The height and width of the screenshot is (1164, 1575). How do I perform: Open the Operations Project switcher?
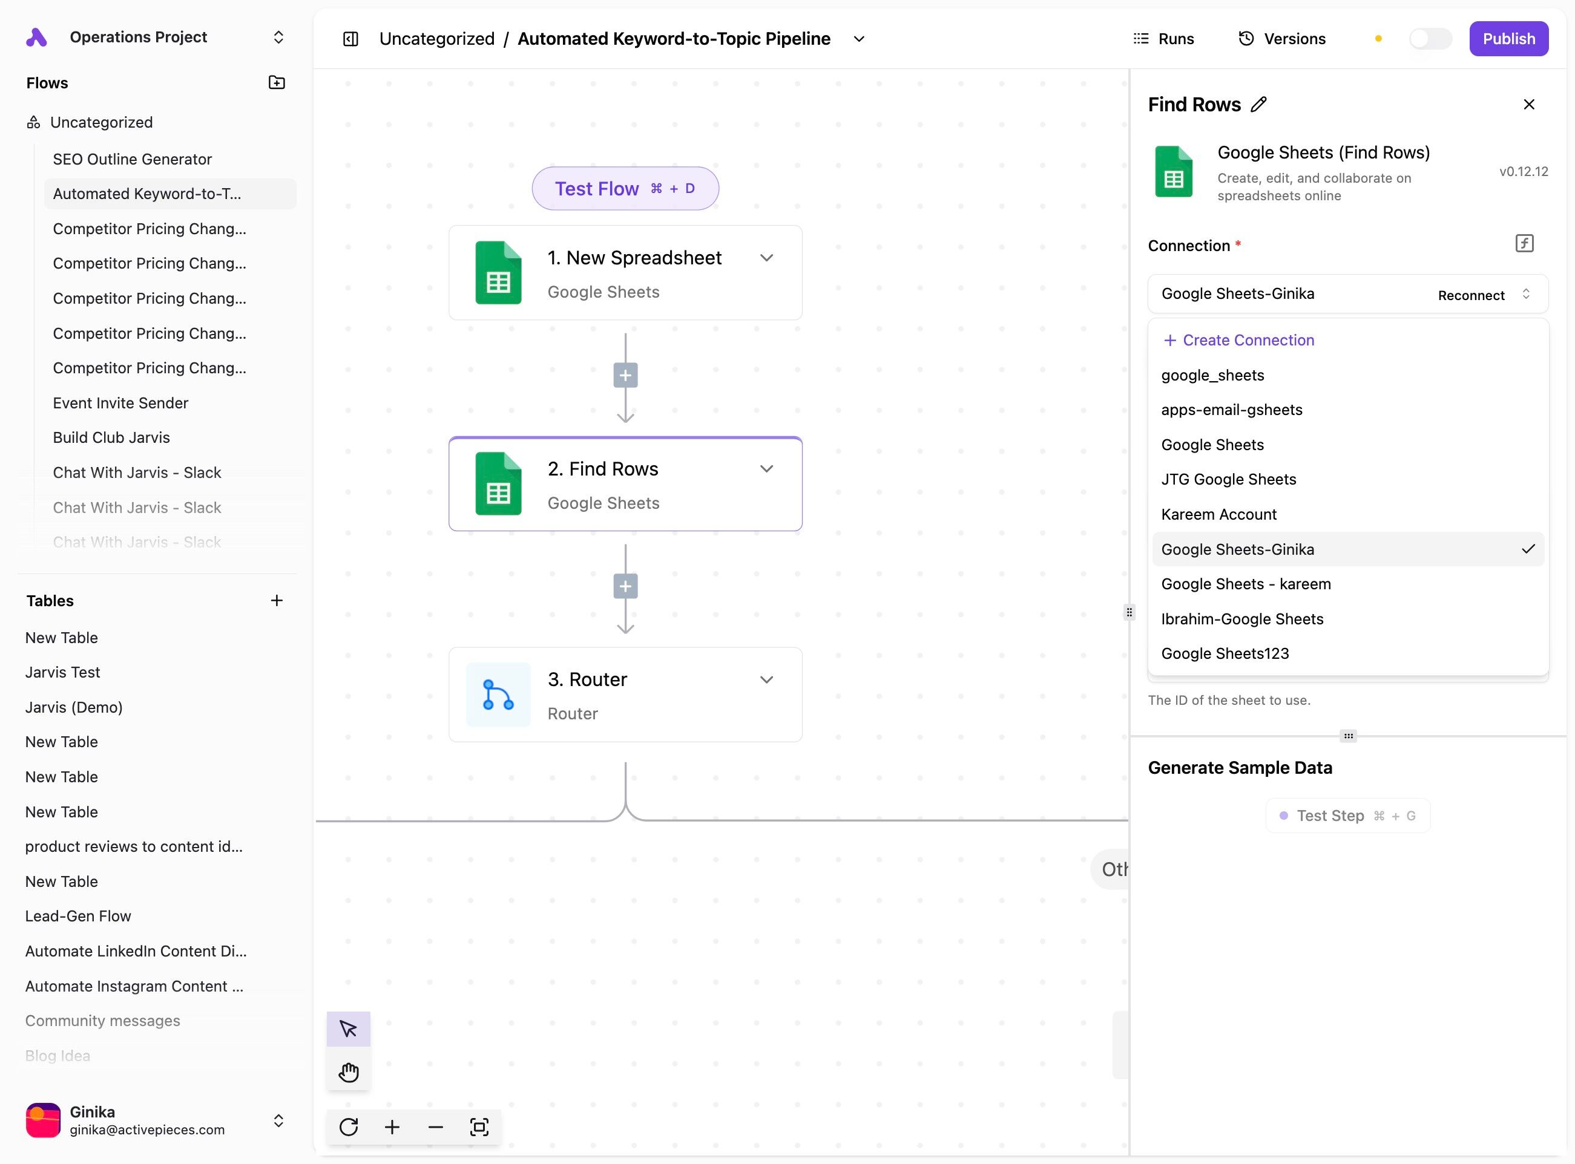click(x=278, y=38)
